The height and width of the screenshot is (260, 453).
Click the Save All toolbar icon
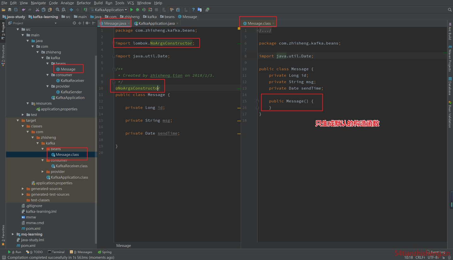tap(10, 10)
